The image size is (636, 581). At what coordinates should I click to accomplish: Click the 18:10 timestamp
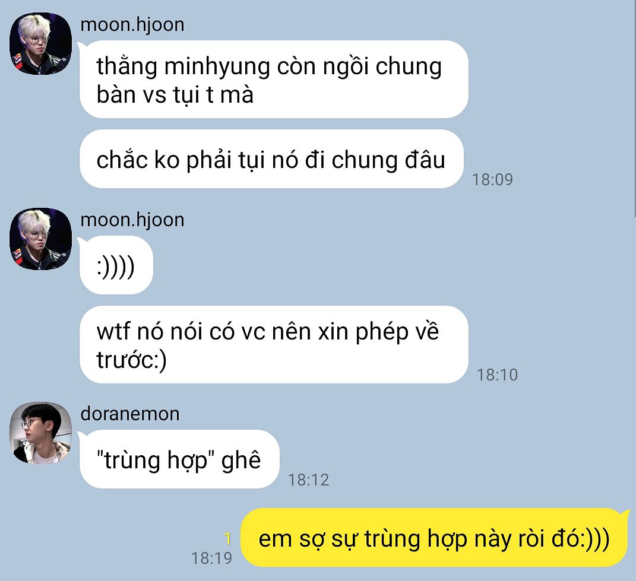[497, 375]
